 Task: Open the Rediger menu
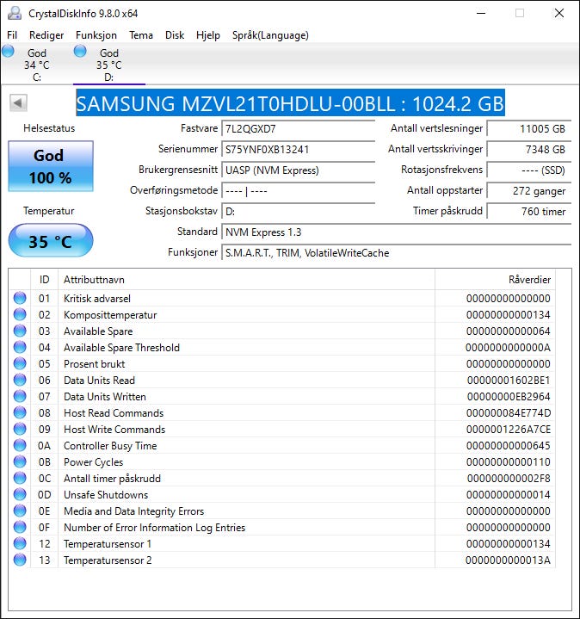46,35
